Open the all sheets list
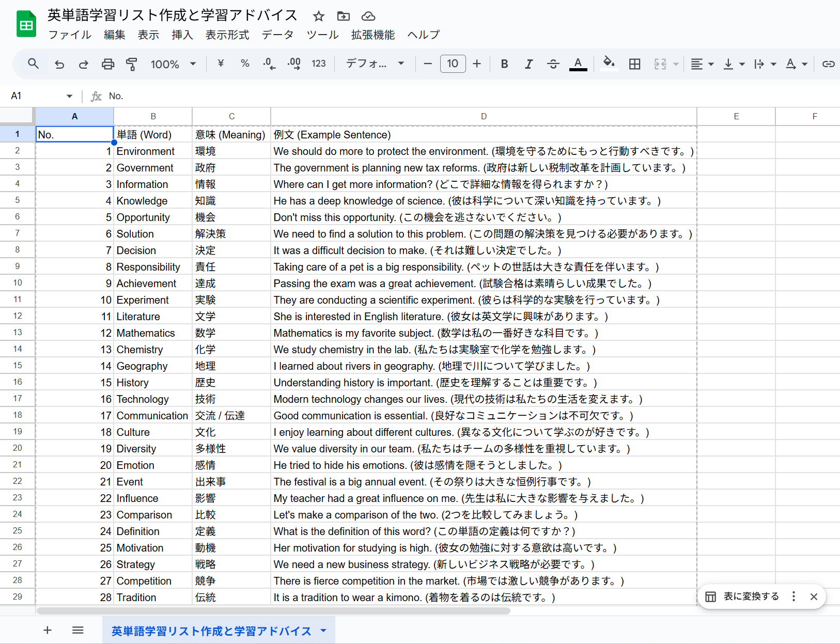Viewport: 840px width, 644px height. pyautogui.click(x=78, y=630)
